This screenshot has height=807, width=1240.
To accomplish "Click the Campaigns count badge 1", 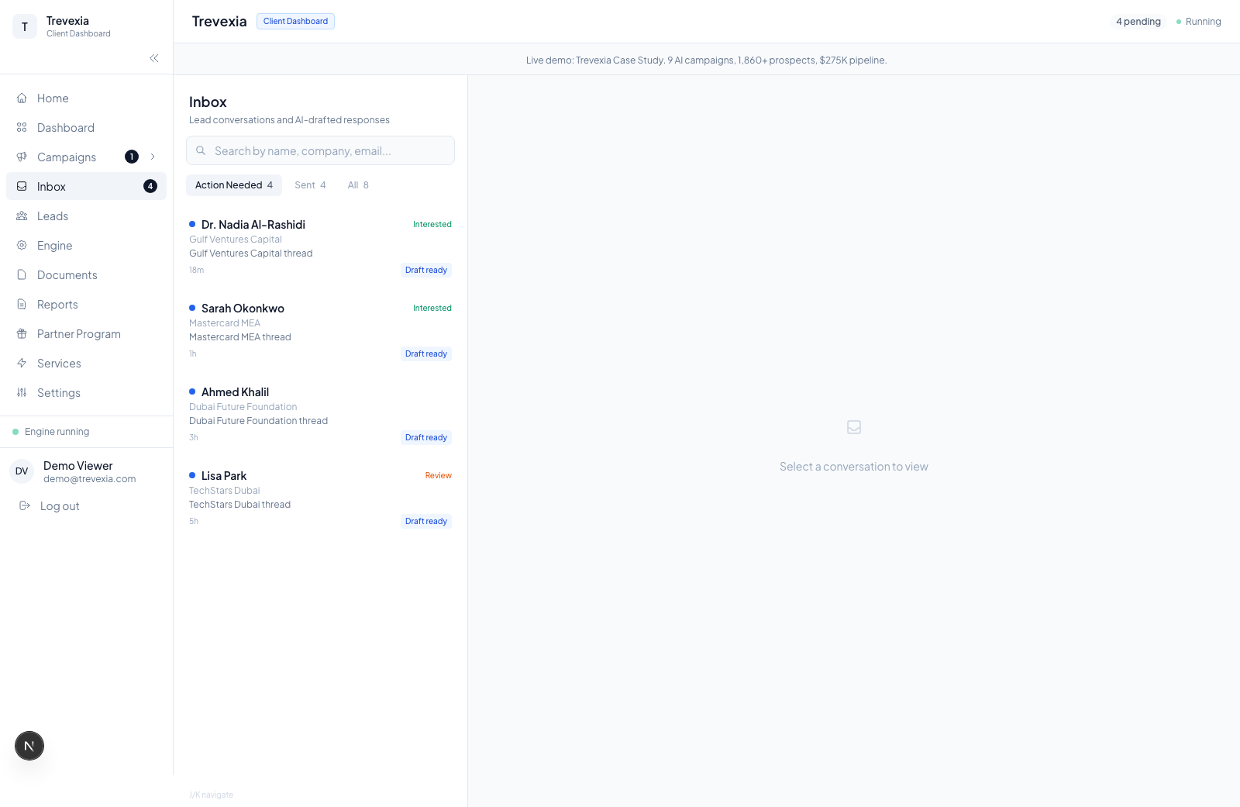I will (x=132, y=157).
